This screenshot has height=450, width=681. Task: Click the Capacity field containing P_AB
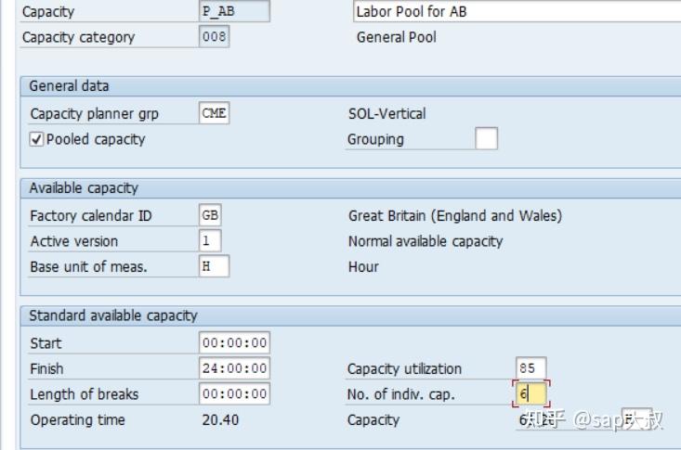[x=235, y=12]
